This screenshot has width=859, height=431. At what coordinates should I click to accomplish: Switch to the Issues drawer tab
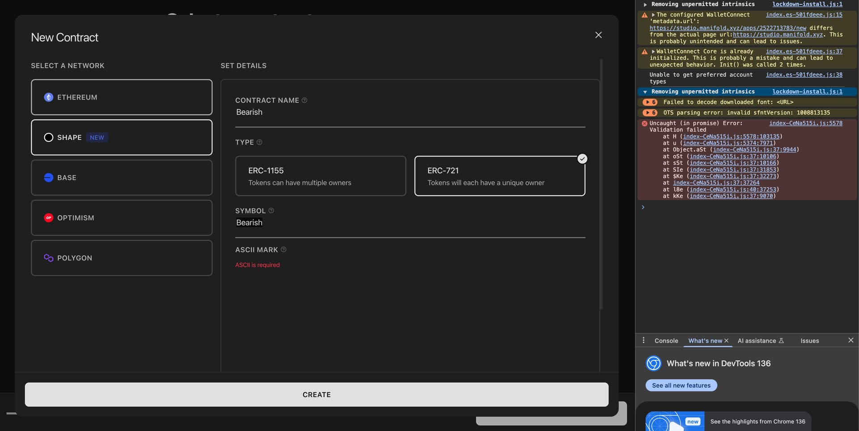[x=810, y=341]
